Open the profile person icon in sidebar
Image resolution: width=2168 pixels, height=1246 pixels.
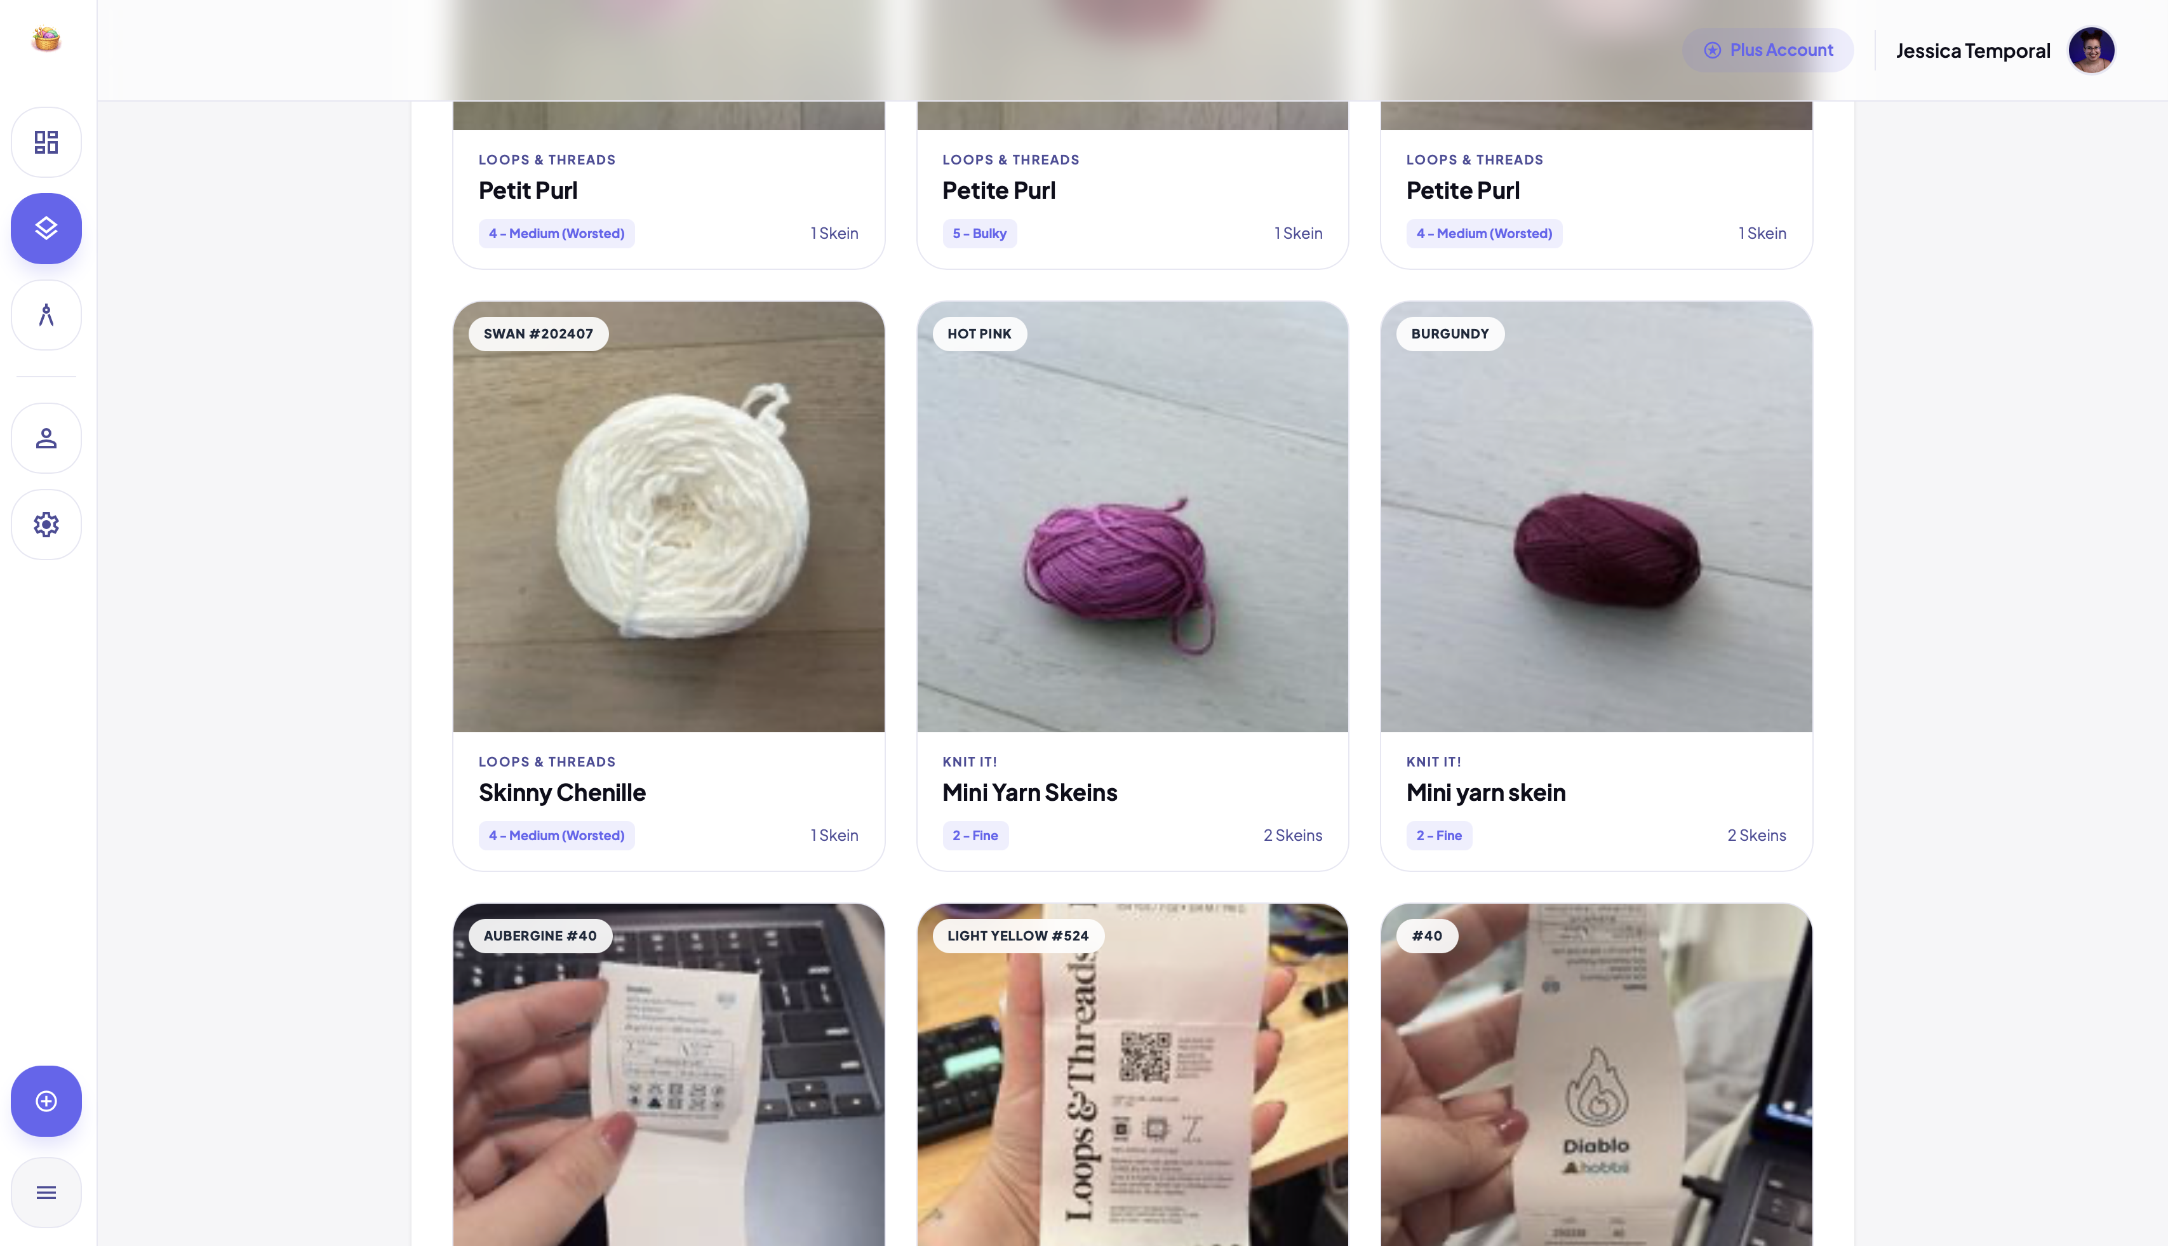45,438
